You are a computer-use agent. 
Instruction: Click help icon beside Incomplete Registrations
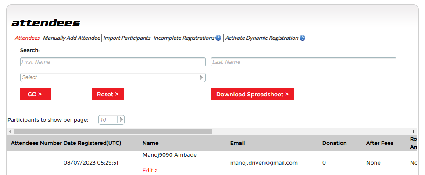pos(218,38)
